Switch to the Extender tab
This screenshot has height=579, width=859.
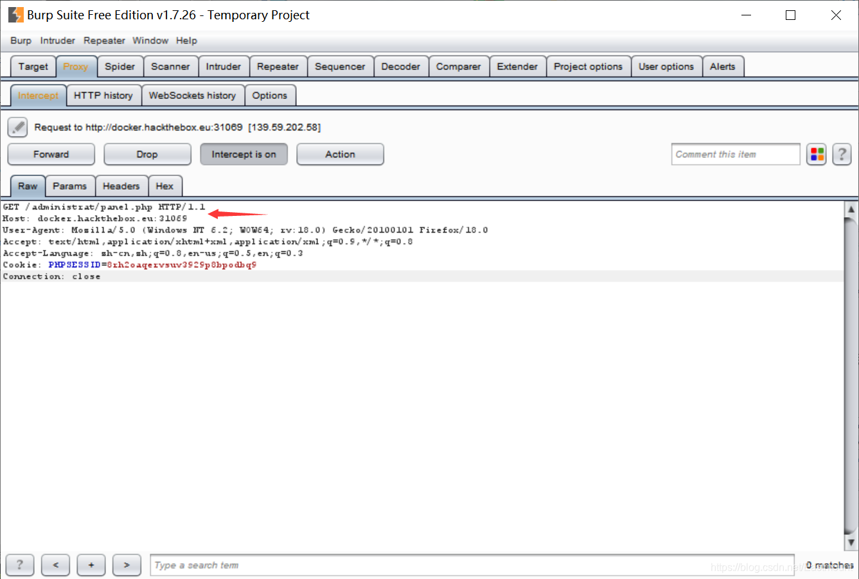point(517,67)
